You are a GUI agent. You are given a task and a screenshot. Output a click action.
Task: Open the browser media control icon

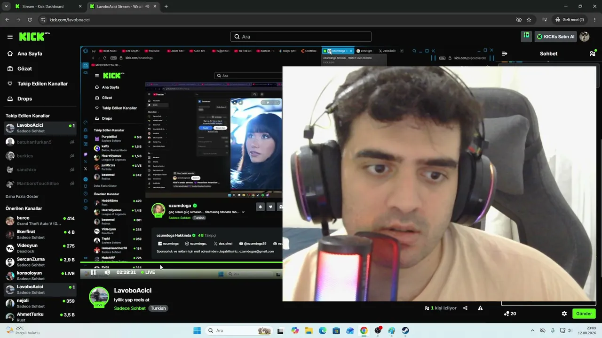pos(545,20)
